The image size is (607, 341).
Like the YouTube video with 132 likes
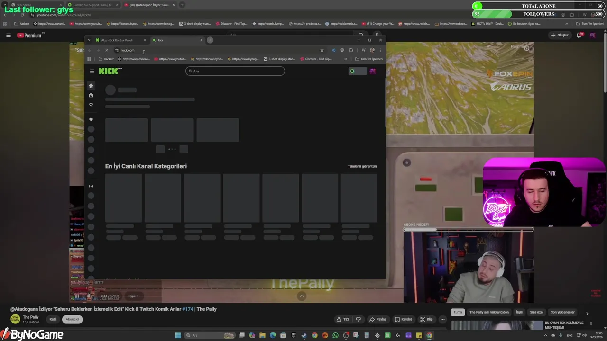(343, 319)
